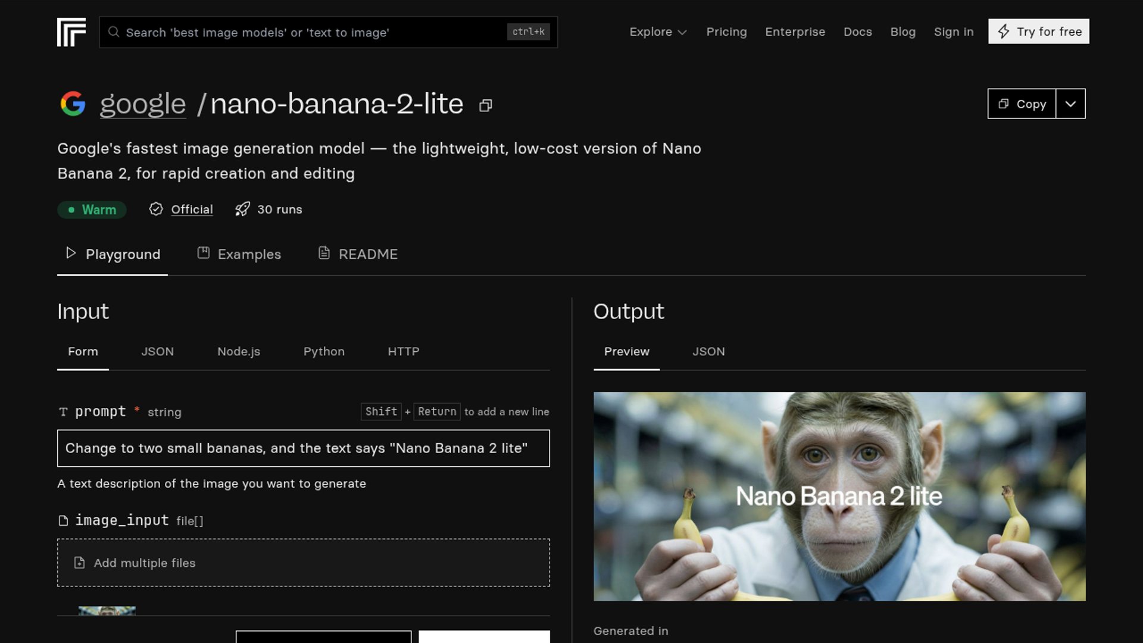Open the Enterprise link
This screenshot has width=1143, height=643.
(795, 32)
